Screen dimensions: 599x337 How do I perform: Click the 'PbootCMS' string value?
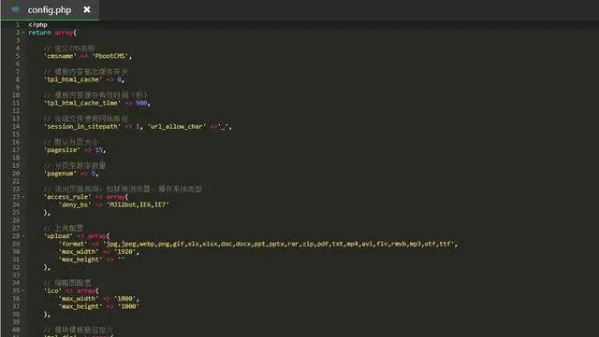(110, 56)
